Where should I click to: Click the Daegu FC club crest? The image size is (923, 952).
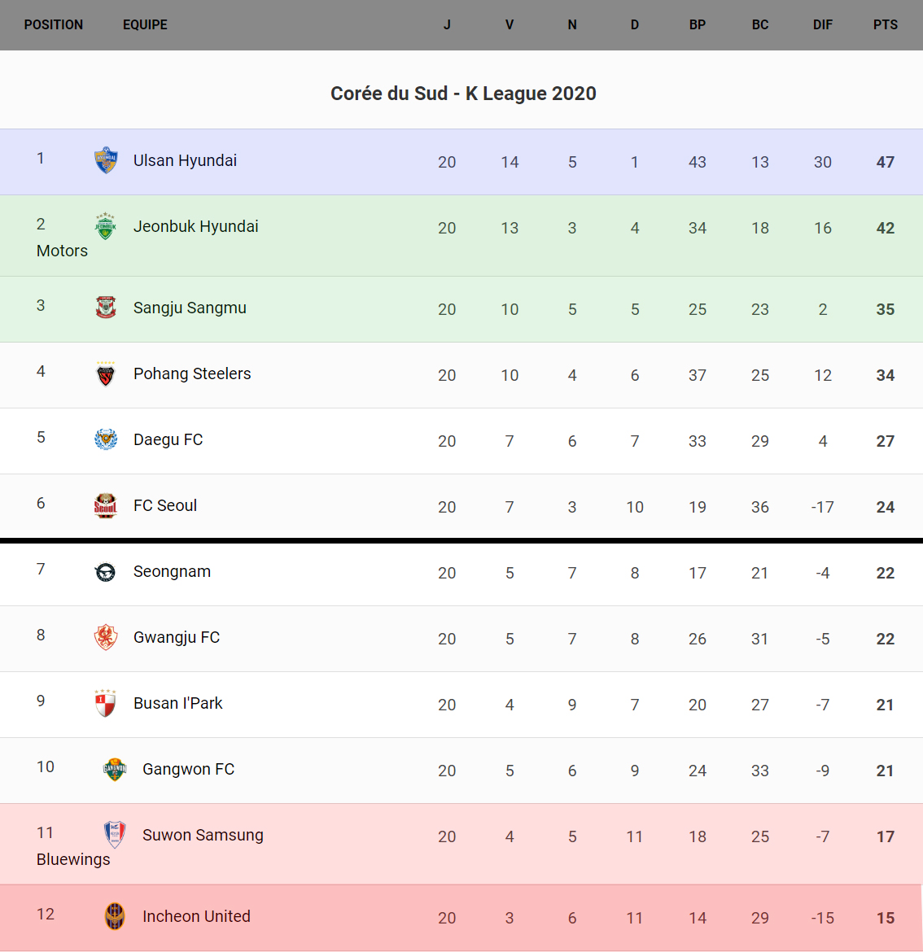(x=106, y=439)
